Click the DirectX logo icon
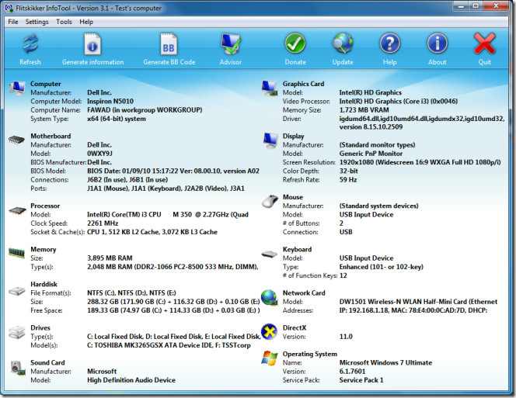 click(x=269, y=331)
